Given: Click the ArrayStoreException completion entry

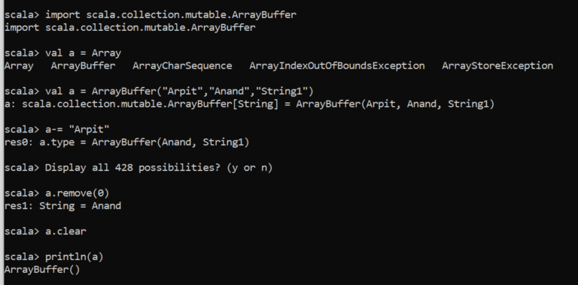Looking at the screenshot, I should point(497,66).
